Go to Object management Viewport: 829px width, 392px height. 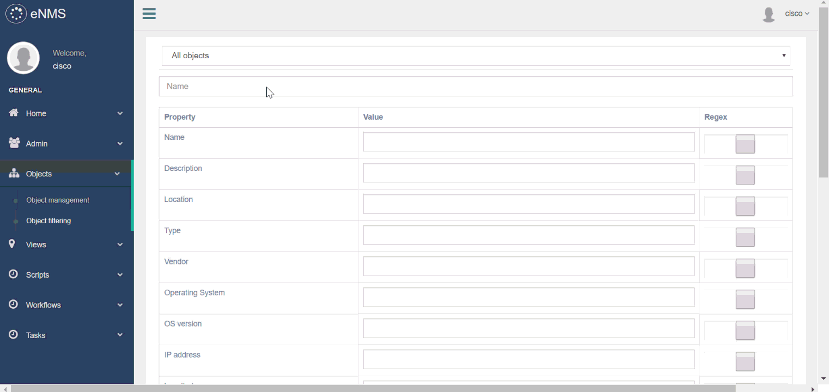tap(58, 200)
